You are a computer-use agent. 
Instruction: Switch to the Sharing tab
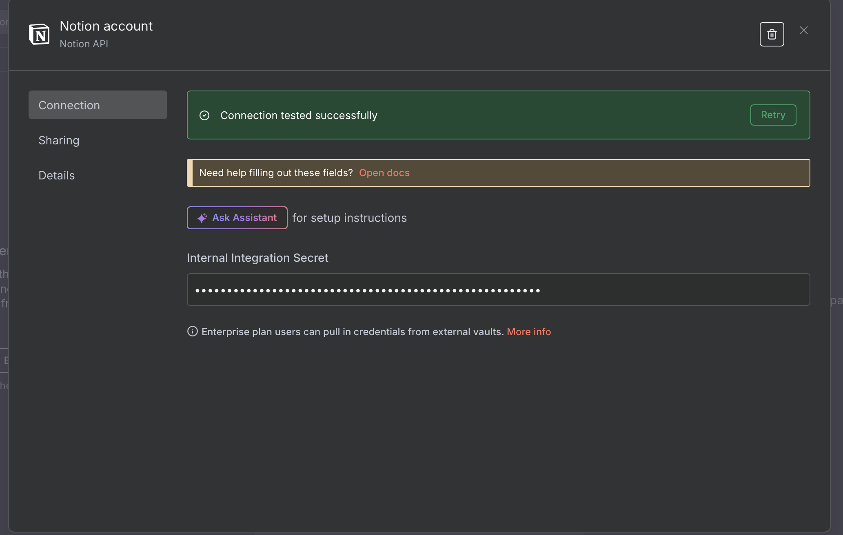coord(59,140)
